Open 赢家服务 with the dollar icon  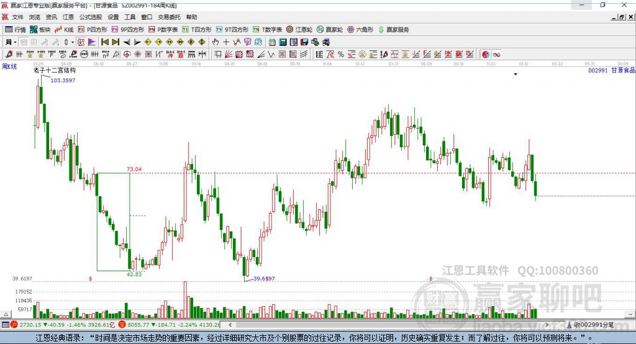[x=393, y=30]
